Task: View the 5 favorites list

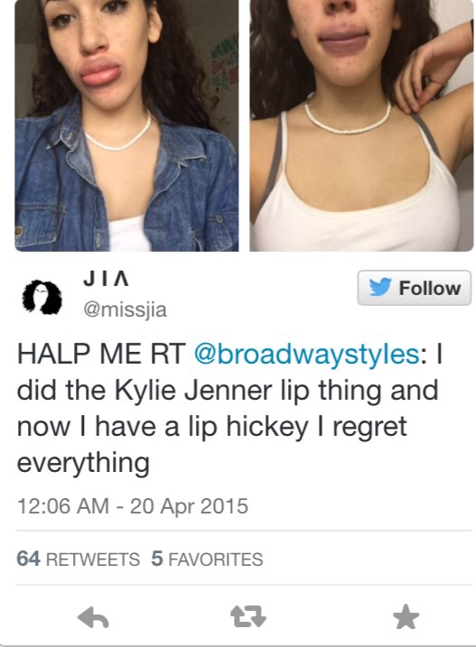Action: click(207, 559)
